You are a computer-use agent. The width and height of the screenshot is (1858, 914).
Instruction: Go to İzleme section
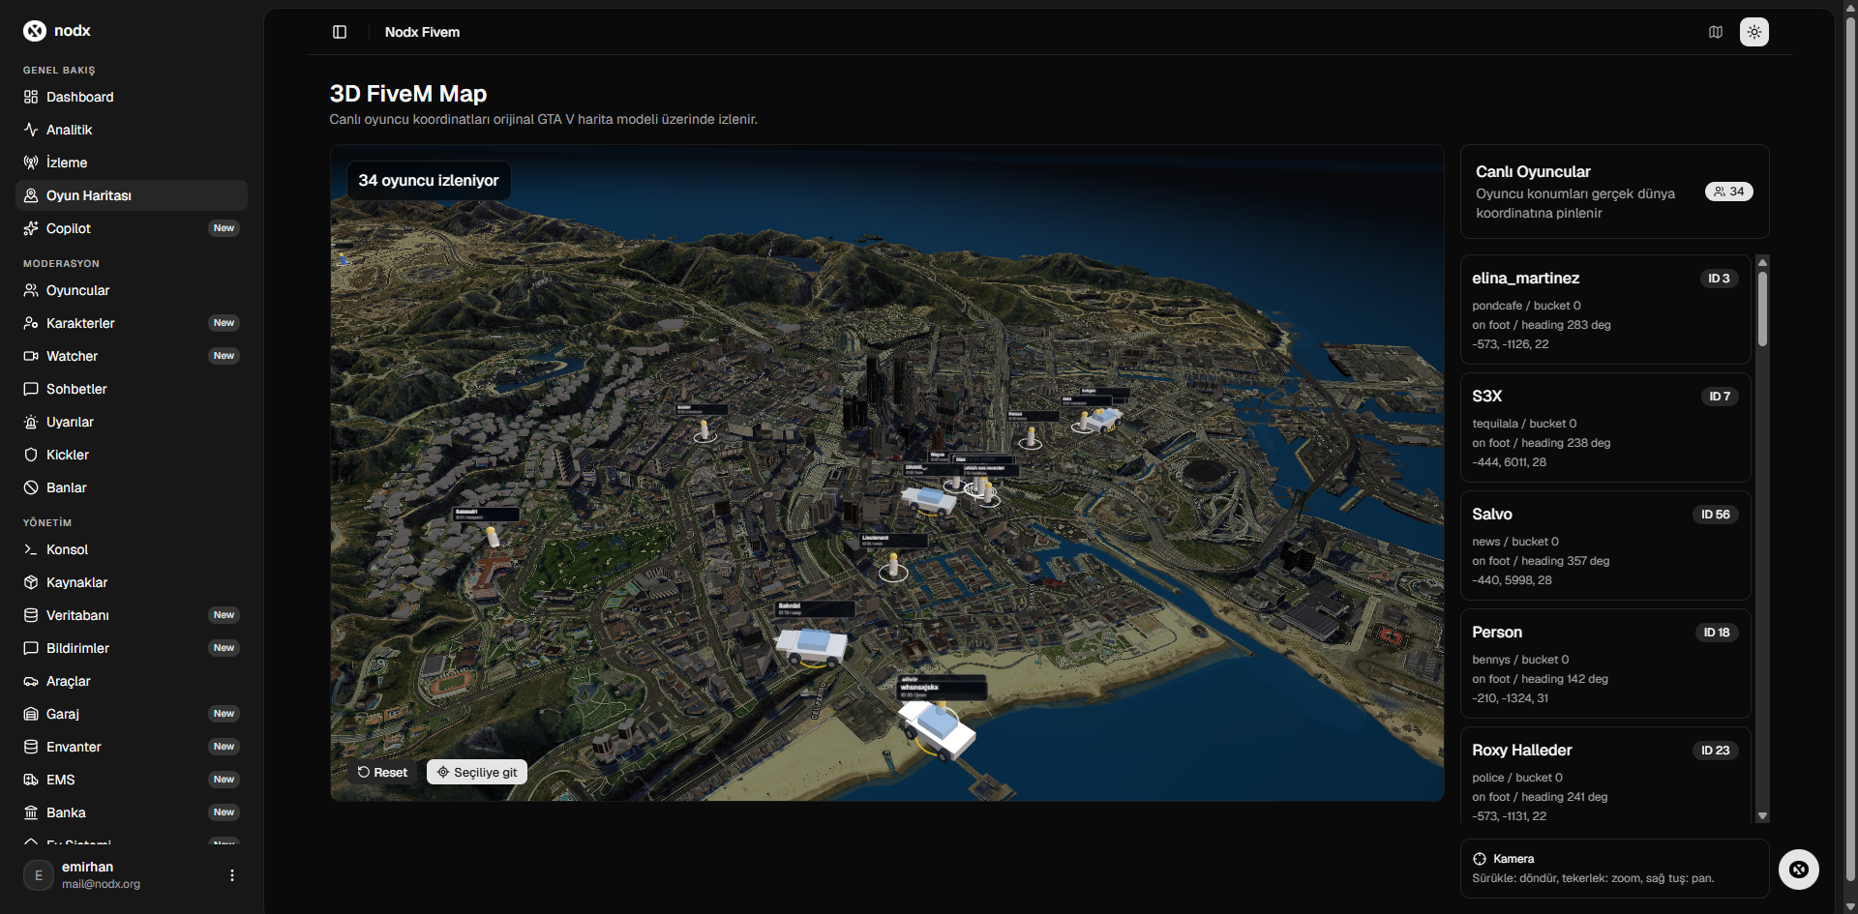132,162
